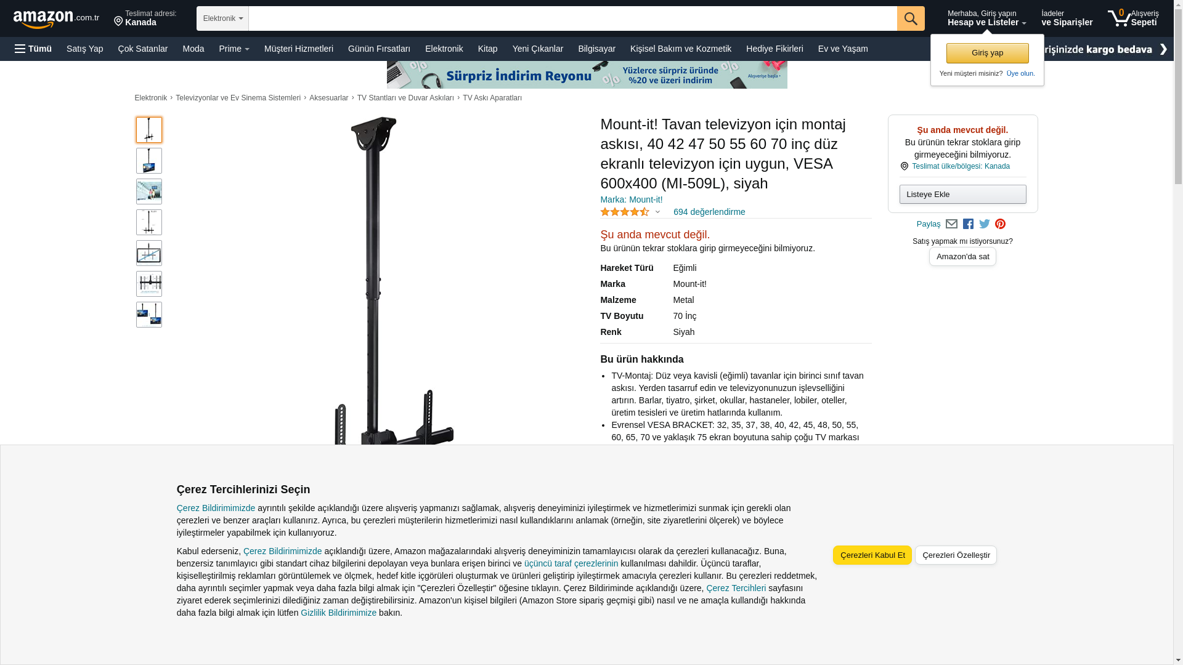
Task: Click the Giriş yap sign-in button
Action: coord(987,53)
